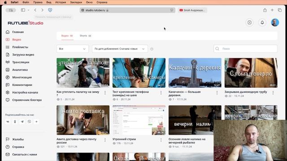Open Тест крепления телефона video title
This screenshot has width=287, height=161.
click(130, 93)
